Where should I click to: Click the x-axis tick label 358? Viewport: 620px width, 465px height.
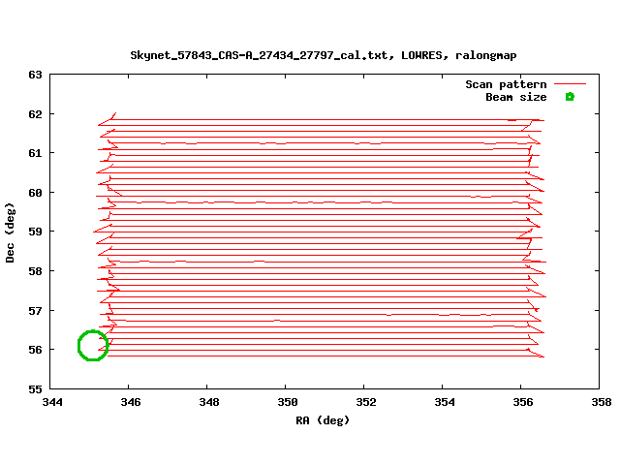(x=602, y=402)
